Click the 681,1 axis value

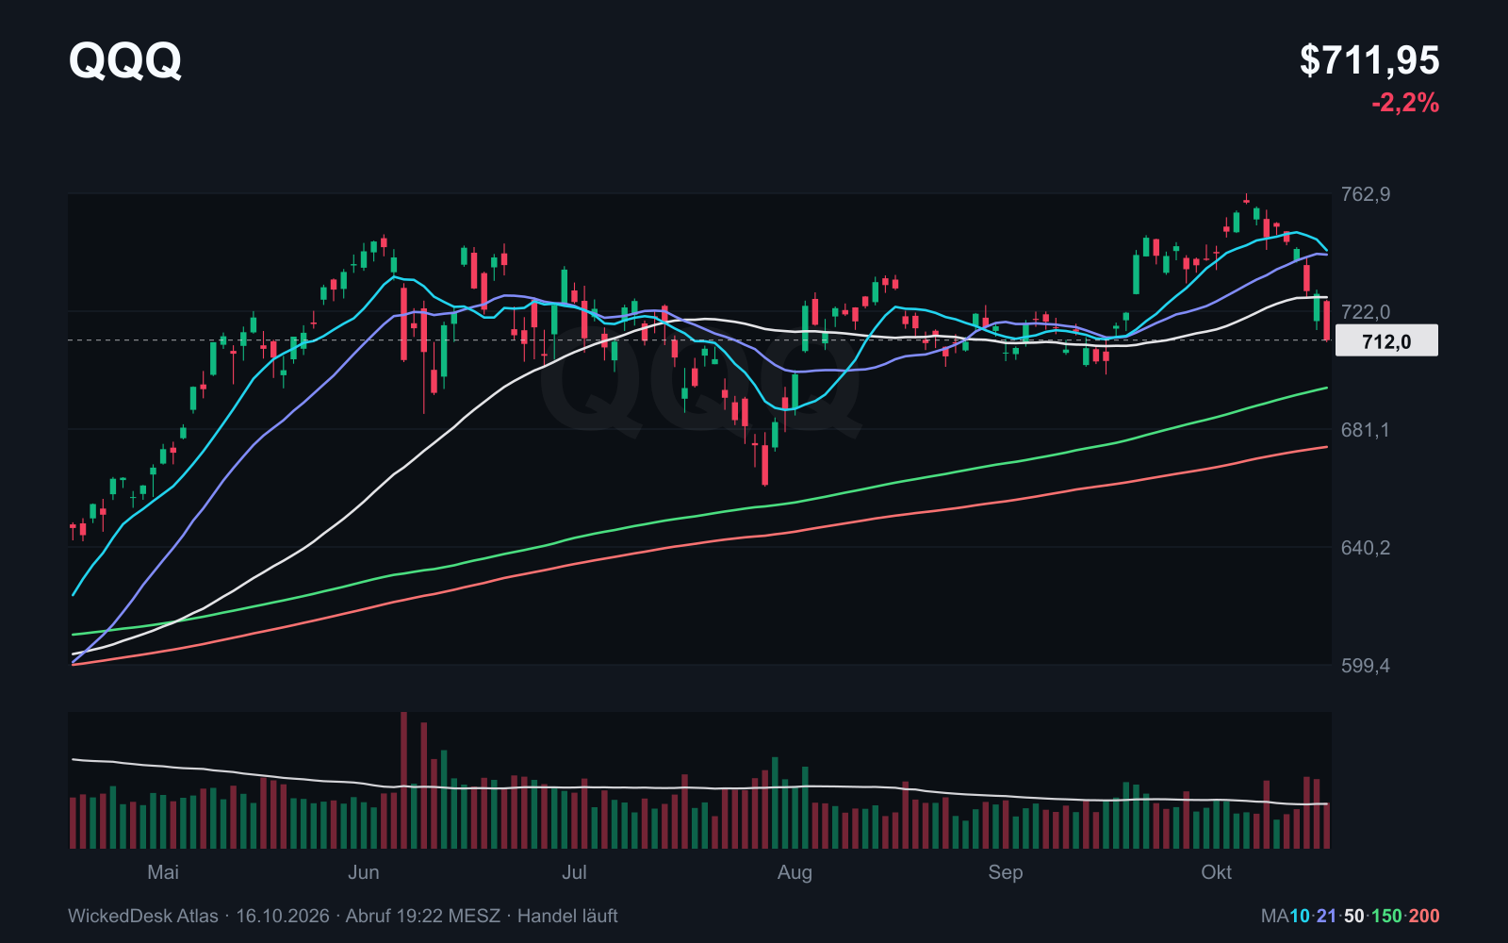[x=1365, y=430]
